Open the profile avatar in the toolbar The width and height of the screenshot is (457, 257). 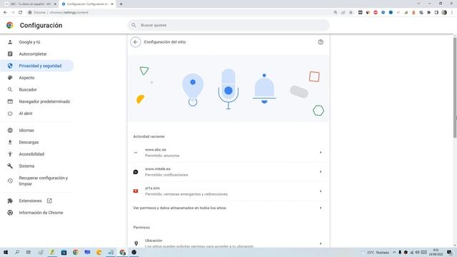444,13
